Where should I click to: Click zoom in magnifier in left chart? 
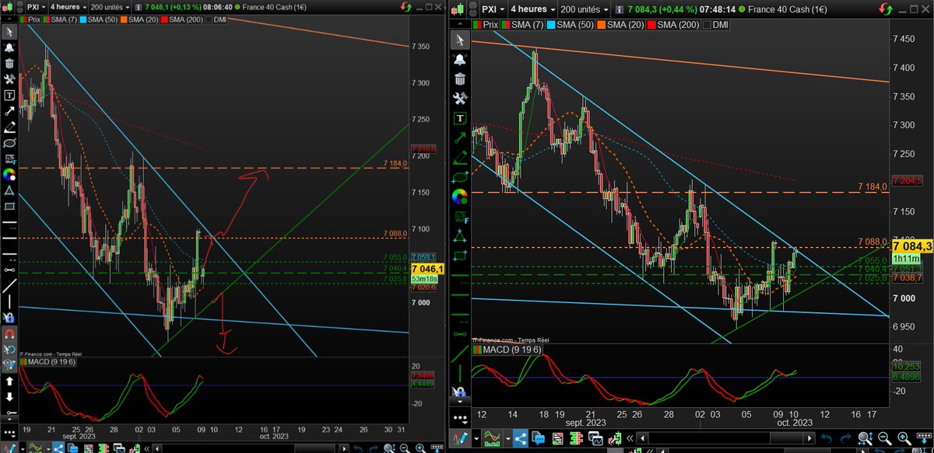[420, 448]
